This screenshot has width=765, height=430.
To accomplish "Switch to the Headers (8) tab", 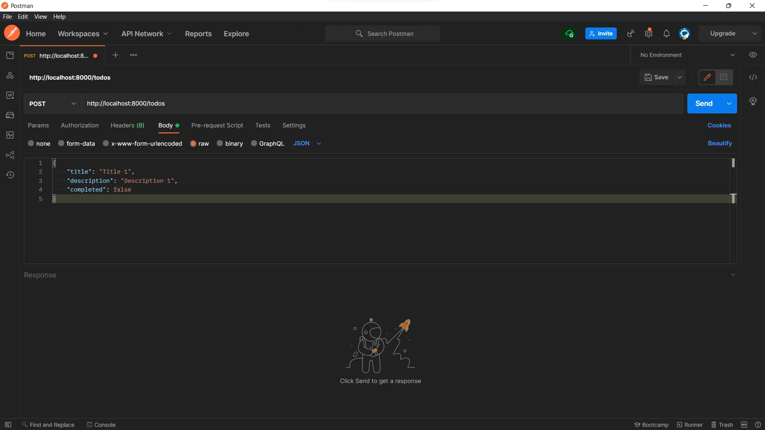I will (127, 125).
